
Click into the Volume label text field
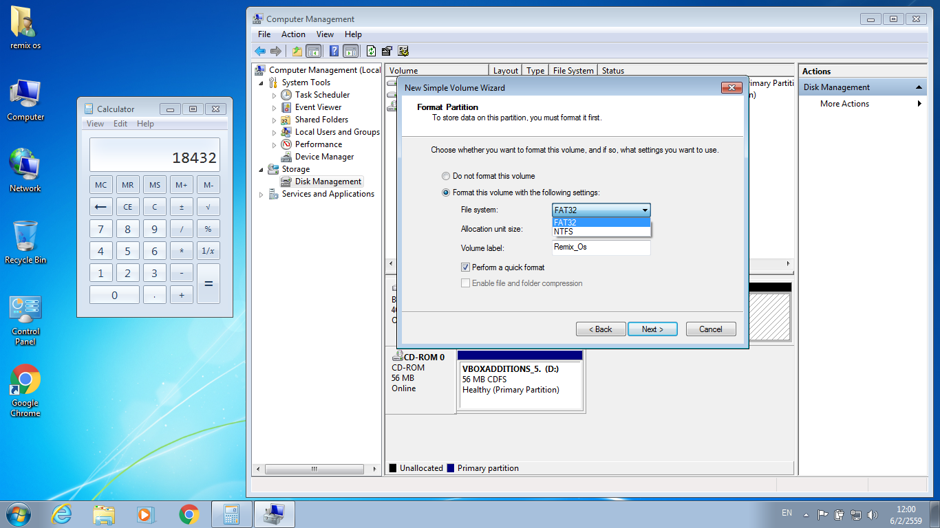[601, 247]
